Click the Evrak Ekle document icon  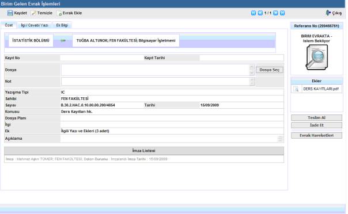click(x=59, y=13)
